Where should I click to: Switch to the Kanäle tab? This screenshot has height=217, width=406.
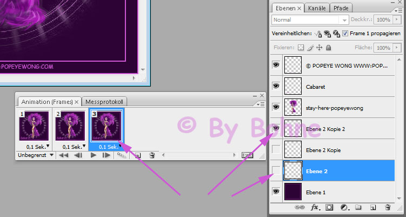tap(316, 8)
